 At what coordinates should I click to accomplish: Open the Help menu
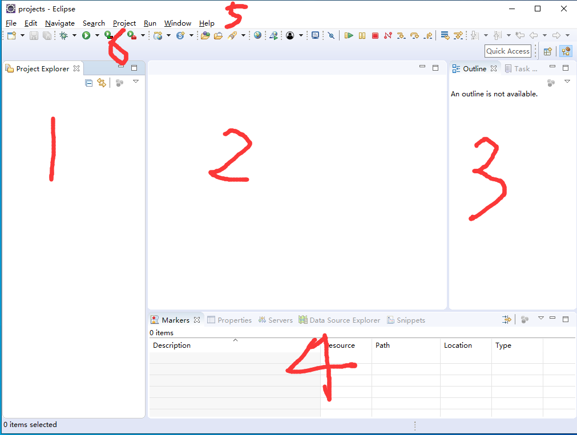tap(207, 23)
